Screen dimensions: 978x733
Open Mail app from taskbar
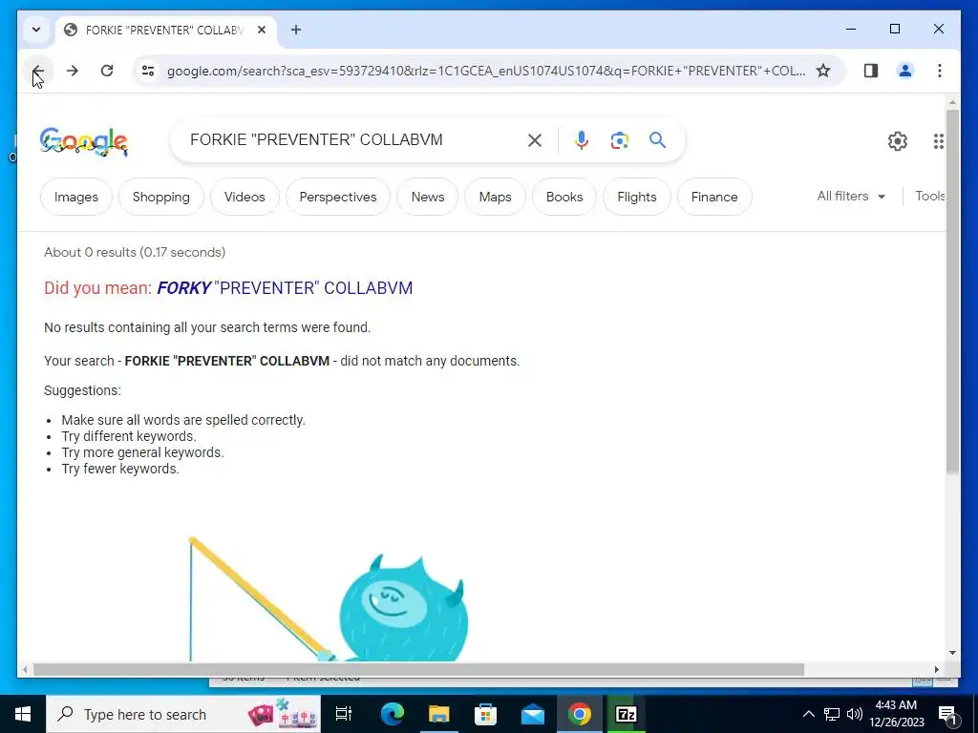(x=533, y=714)
